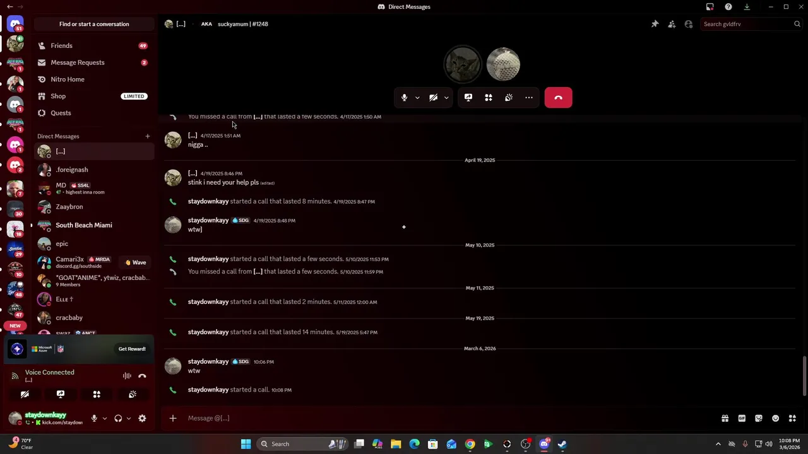Viewport: 808px width, 454px height.
Task: Open Find or start a conversation
Action: [94, 24]
